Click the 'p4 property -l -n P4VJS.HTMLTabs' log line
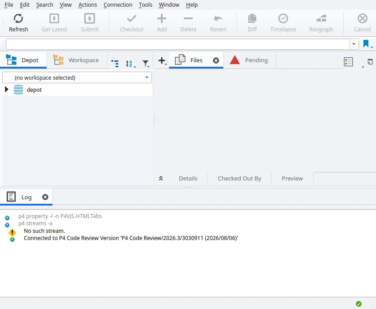This screenshot has width=376, height=309. coord(60,216)
